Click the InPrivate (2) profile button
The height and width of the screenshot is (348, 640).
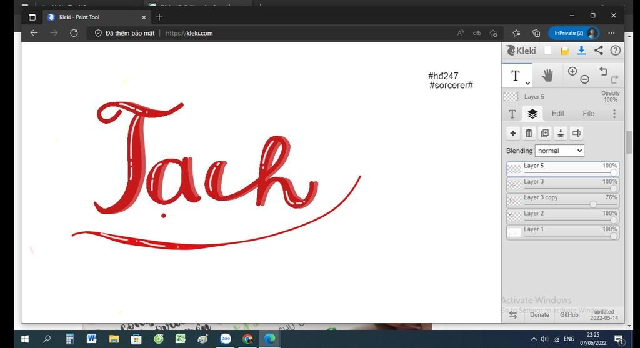pyautogui.click(x=574, y=33)
